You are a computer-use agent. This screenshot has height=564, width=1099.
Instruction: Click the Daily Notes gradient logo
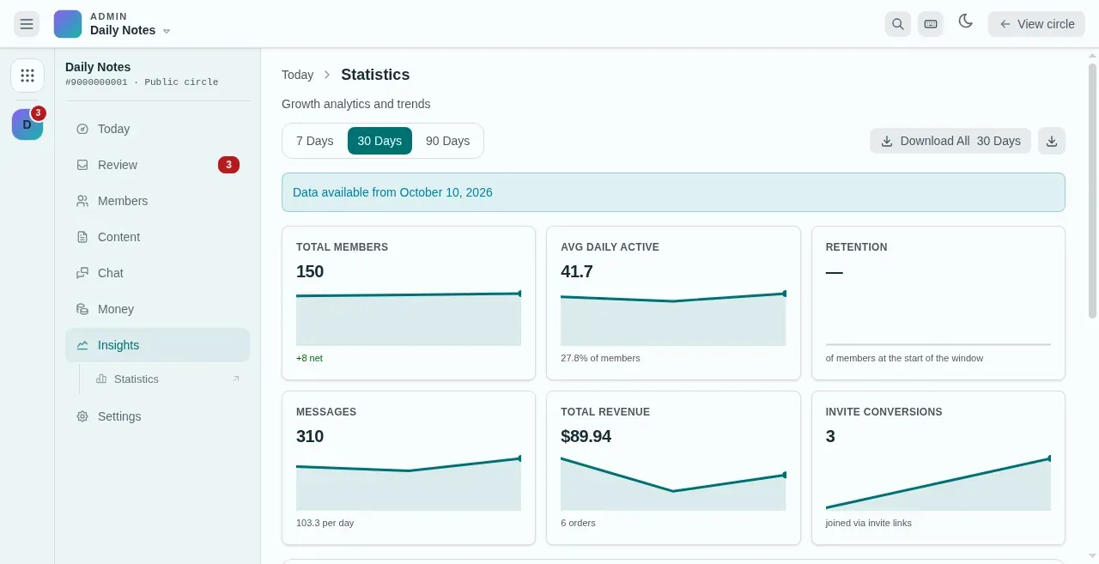coord(68,24)
